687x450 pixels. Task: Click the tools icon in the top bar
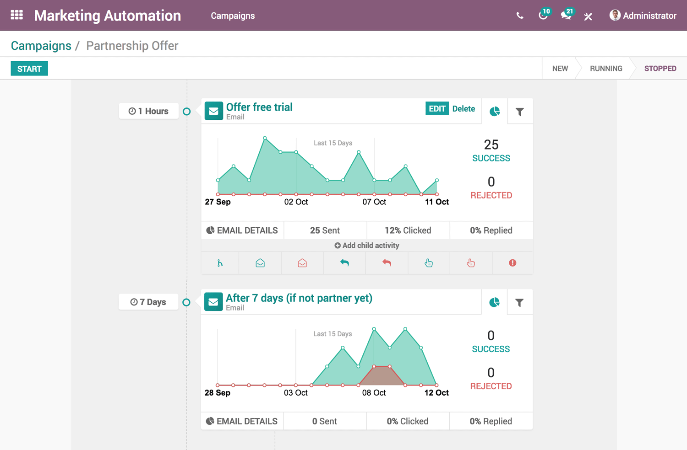[588, 15]
